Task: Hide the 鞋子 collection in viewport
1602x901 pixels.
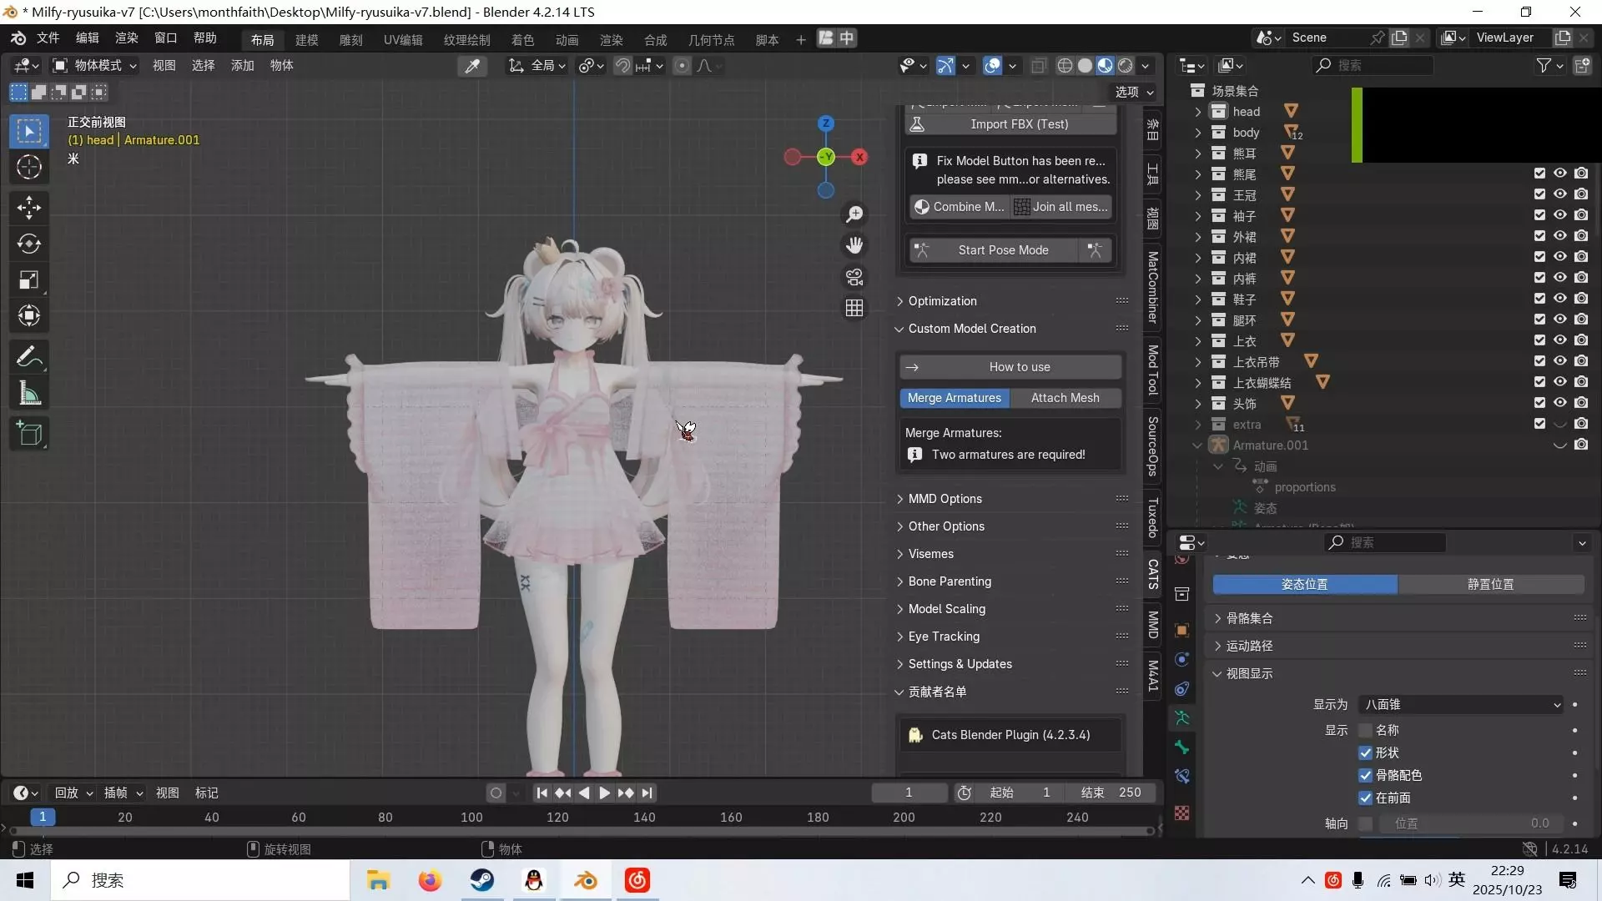Action: pos(1559,299)
